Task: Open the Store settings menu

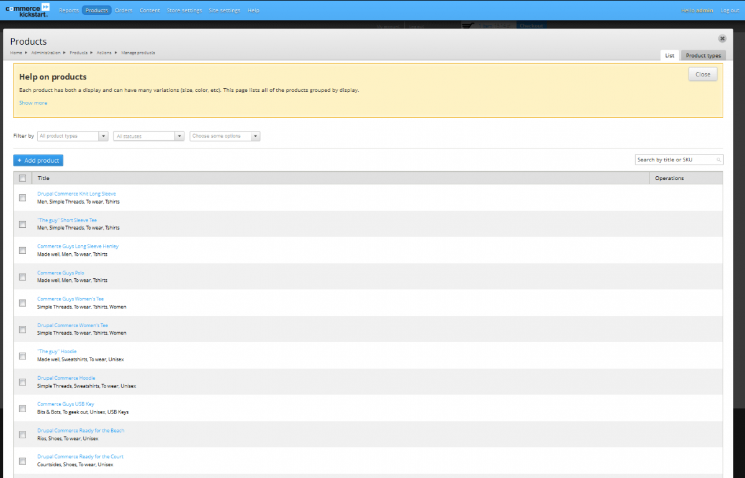Action: tap(184, 11)
